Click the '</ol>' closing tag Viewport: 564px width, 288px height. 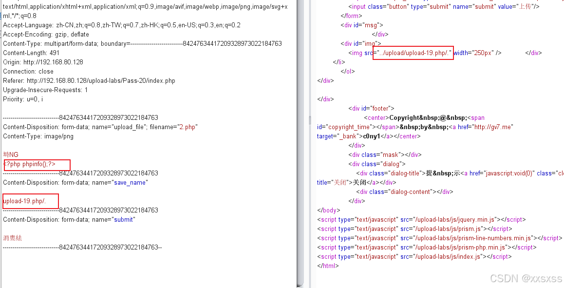click(x=347, y=72)
